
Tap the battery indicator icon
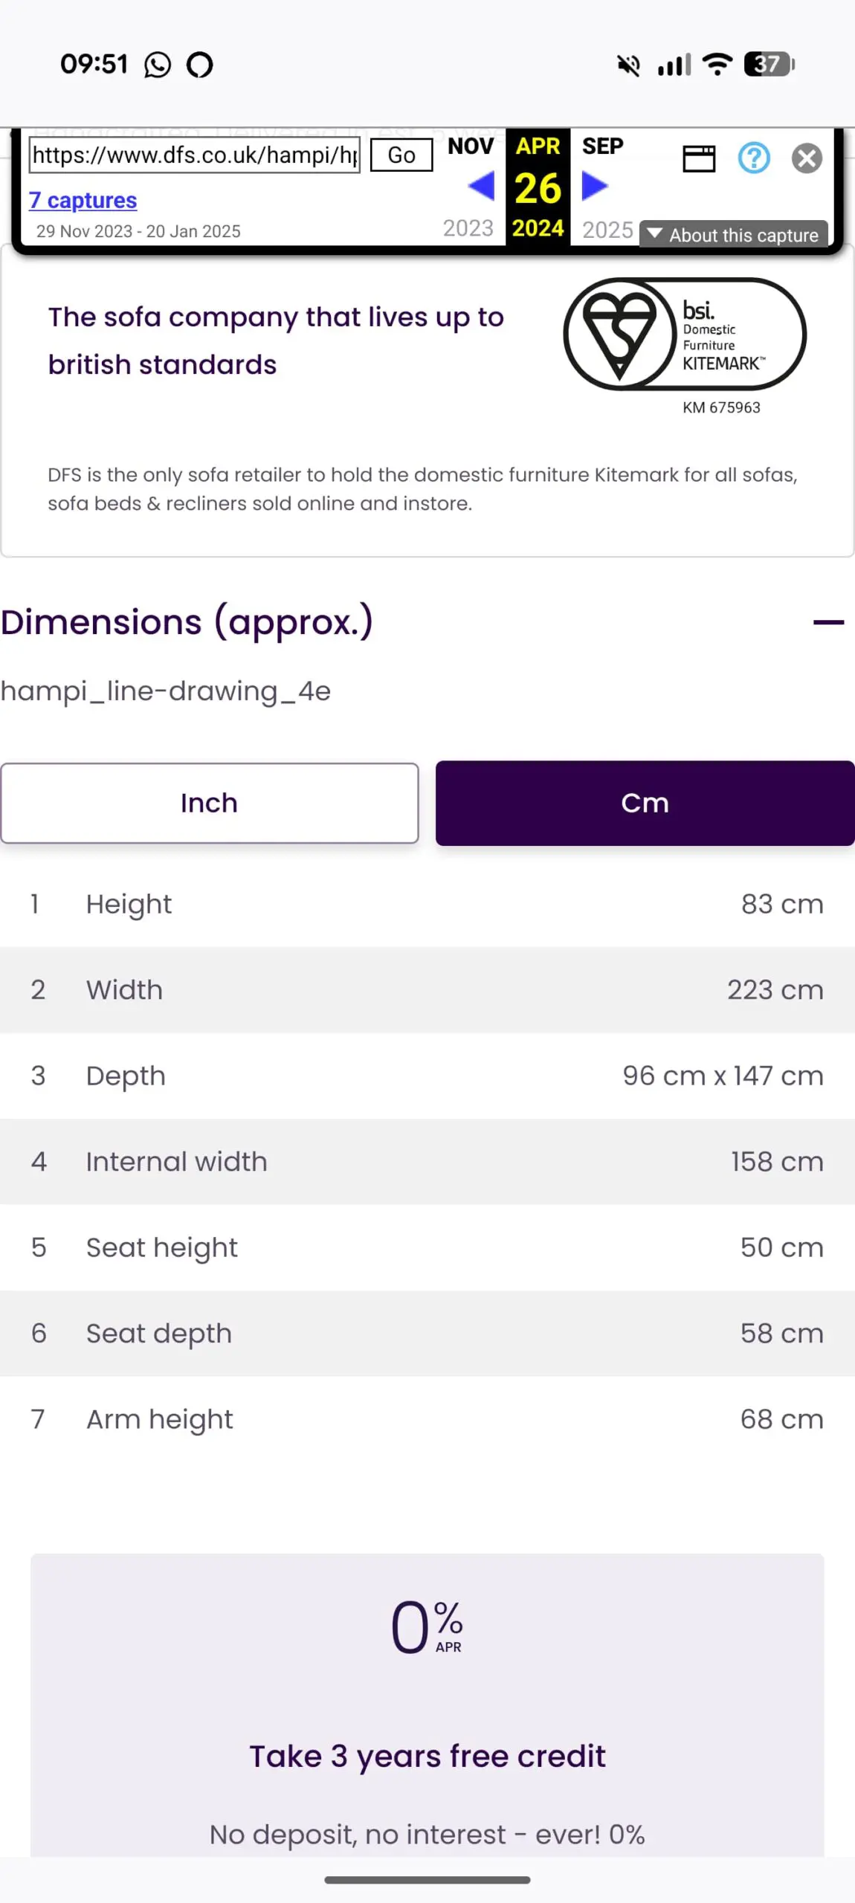[769, 65]
